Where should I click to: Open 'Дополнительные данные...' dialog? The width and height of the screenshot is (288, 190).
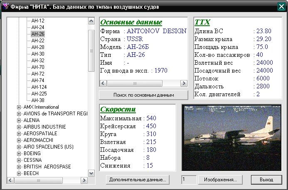[x=138, y=180]
